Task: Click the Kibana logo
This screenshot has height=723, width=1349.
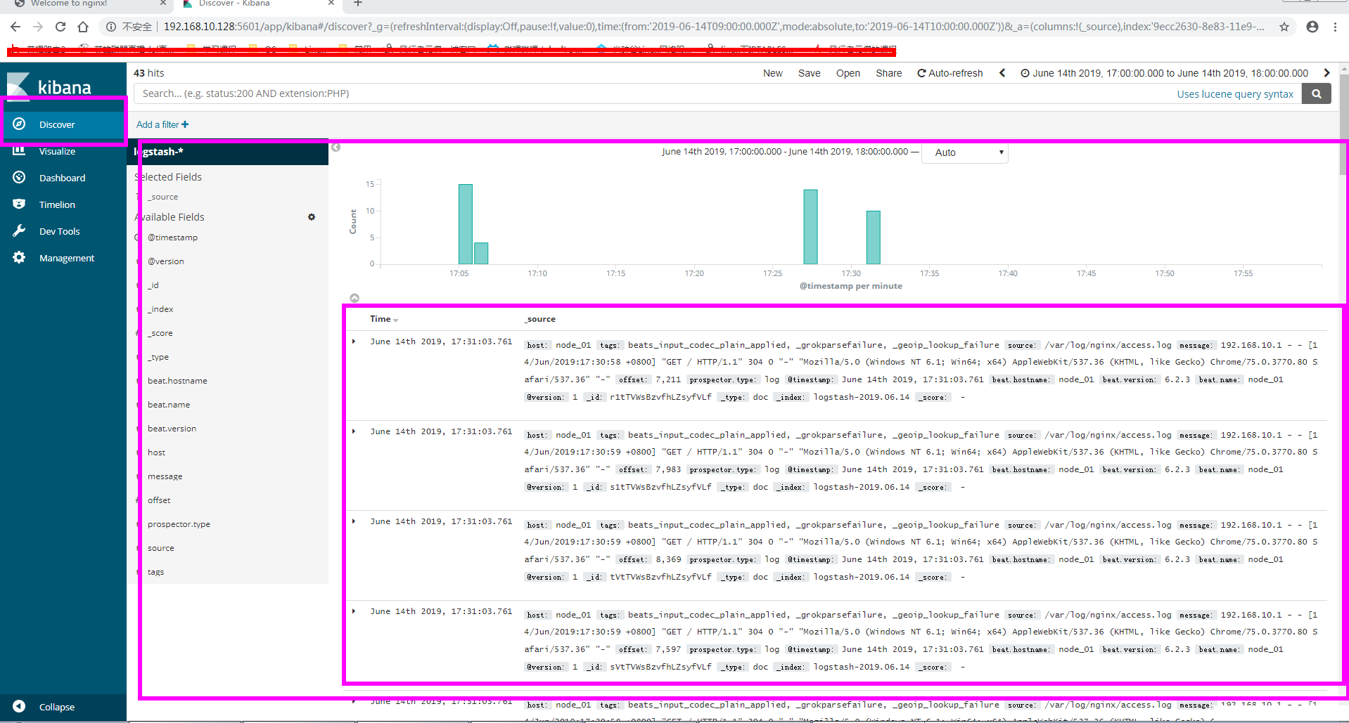Action: (49, 86)
